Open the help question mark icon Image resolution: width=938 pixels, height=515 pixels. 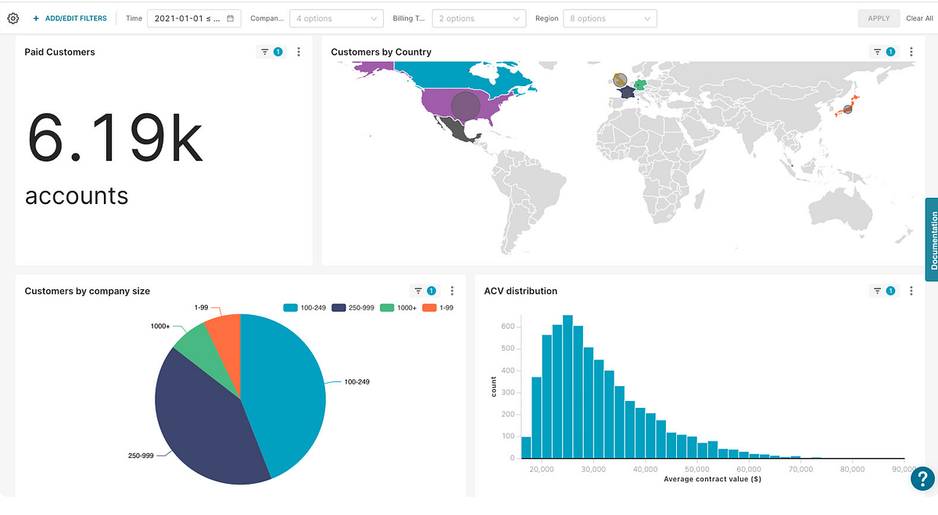922,478
